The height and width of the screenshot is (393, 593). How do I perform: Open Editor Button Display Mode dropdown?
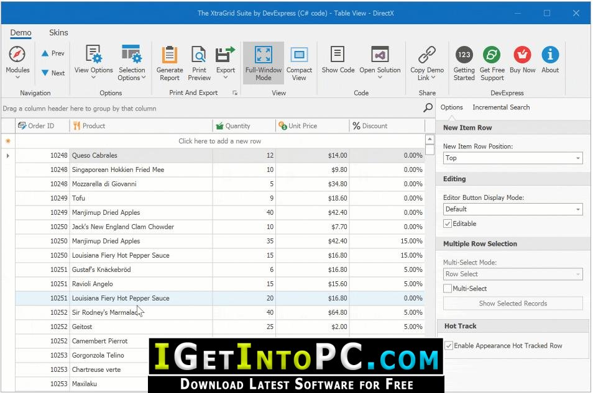pyautogui.click(x=512, y=209)
